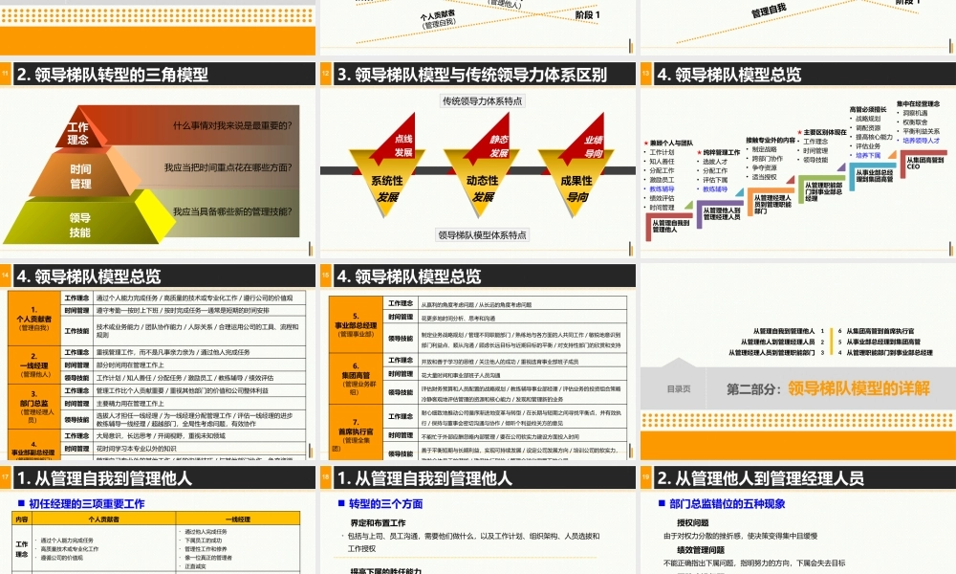Viewport: 956px width, 574px height.
Task: Select the slide showing 初任经理的三项重要工作
Action: (158, 520)
